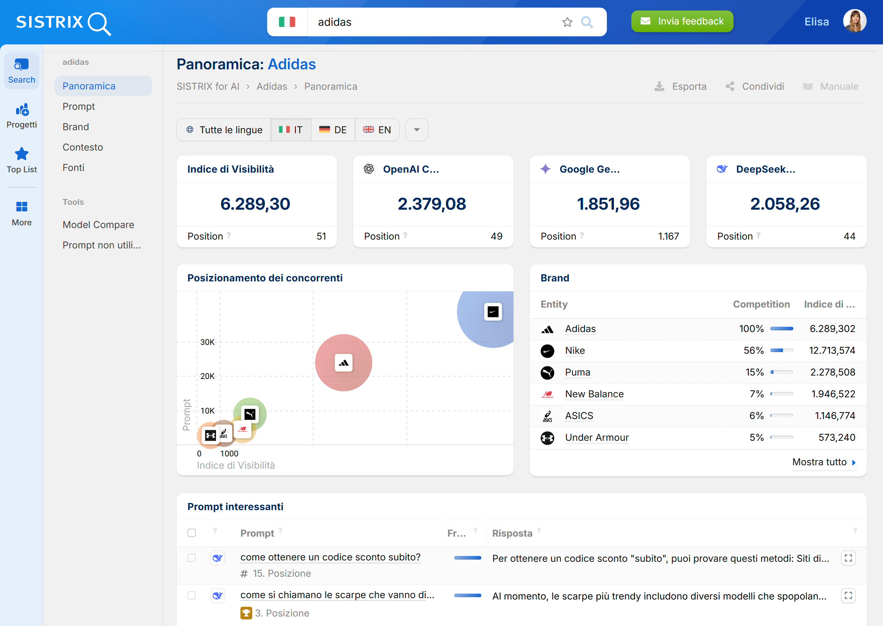Open the Contesto menu item

83,147
